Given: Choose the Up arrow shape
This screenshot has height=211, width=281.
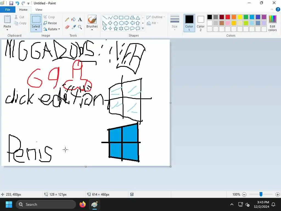Looking at the screenshot, I should point(138,23).
